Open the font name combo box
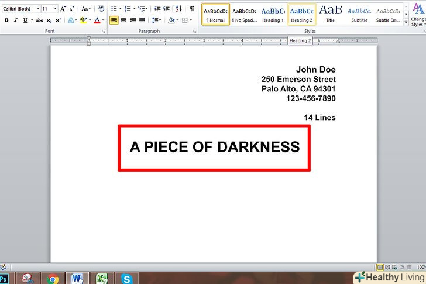Viewport: 426px width, 284px height. tap(21, 9)
